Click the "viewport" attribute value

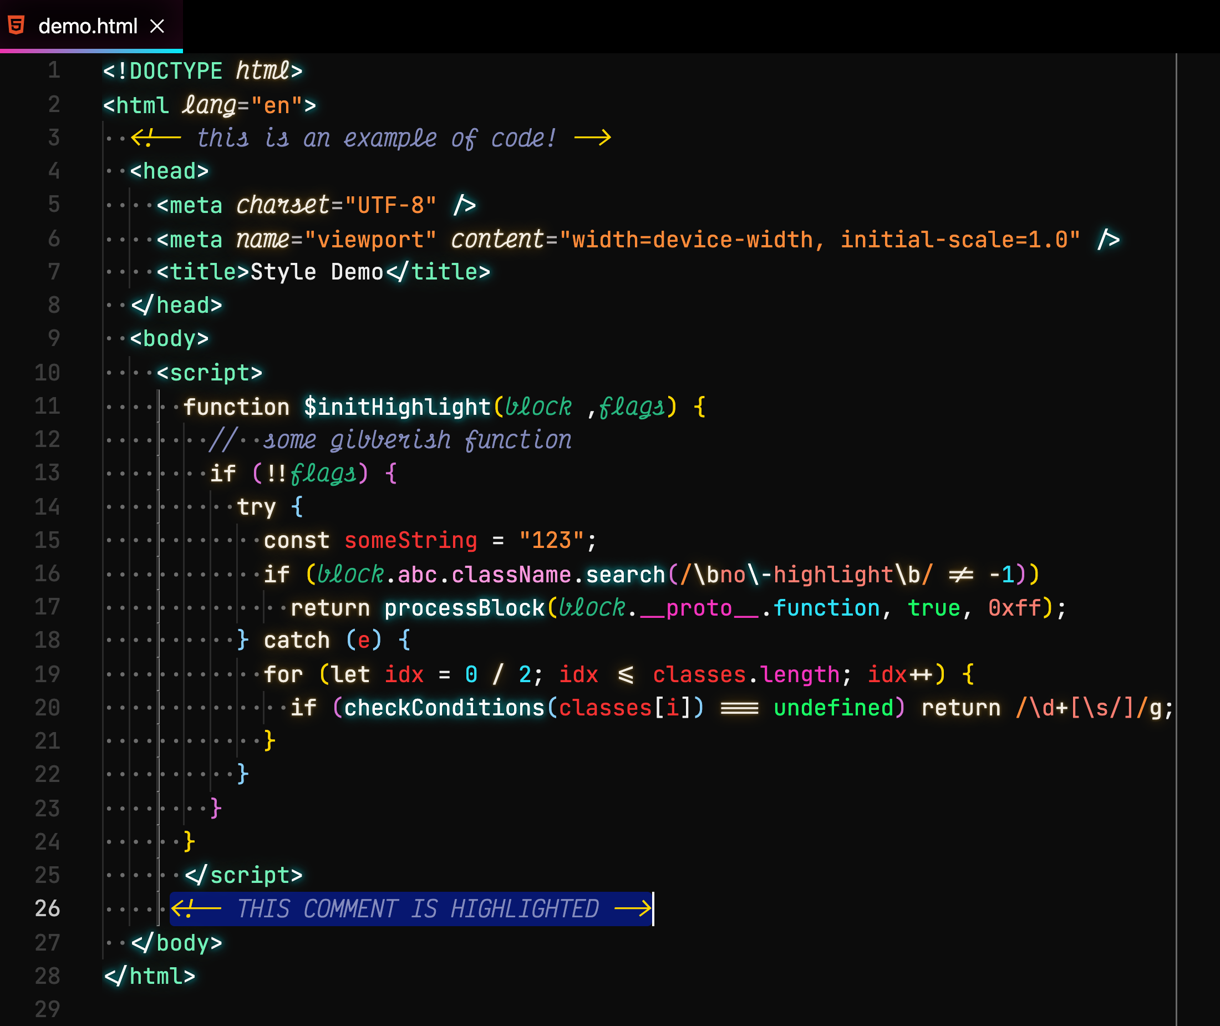click(370, 240)
